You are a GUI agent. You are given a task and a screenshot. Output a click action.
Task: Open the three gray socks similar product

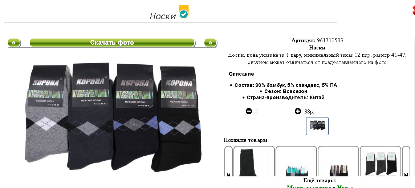click(x=381, y=161)
